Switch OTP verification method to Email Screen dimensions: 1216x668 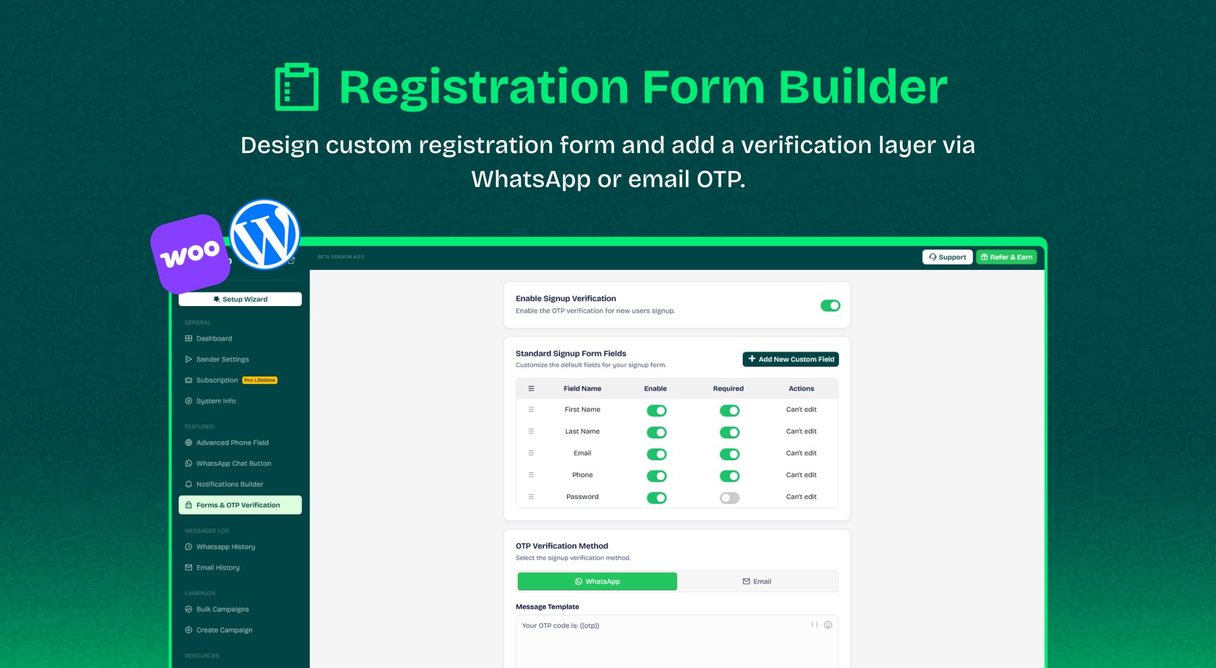coord(757,581)
